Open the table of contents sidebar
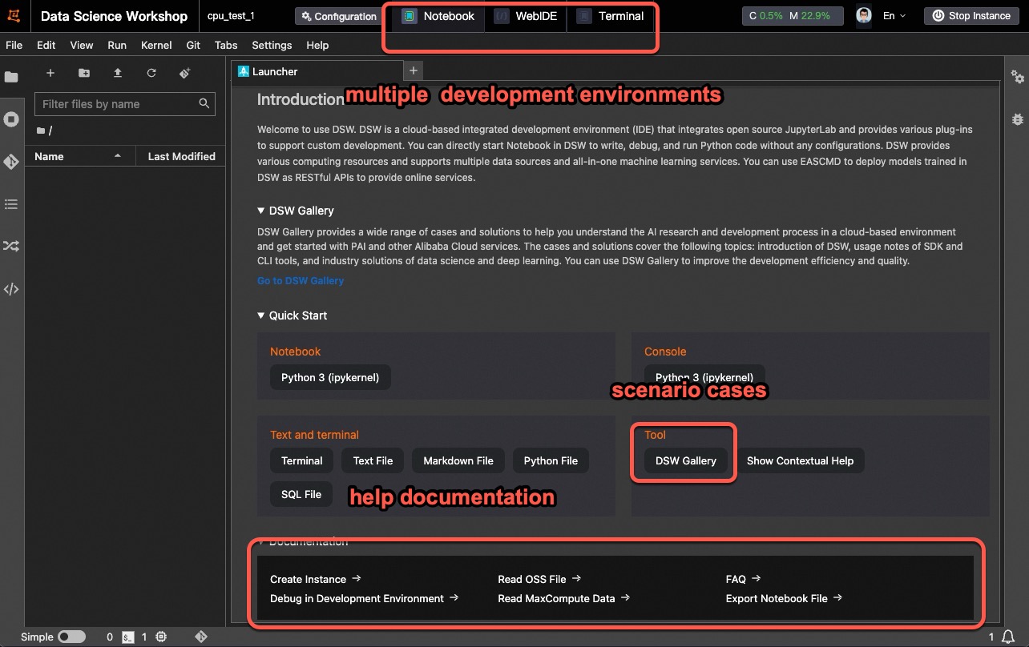The width and height of the screenshot is (1029, 647). 11,204
